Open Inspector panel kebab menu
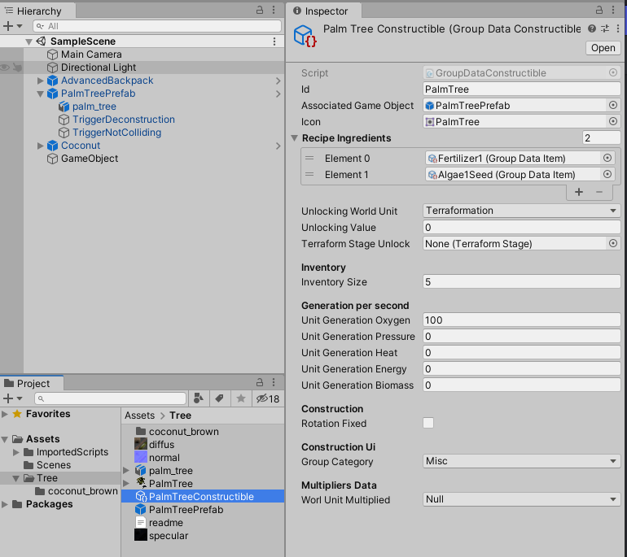The width and height of the screenshot is (627, 557). tap(613, 10)
